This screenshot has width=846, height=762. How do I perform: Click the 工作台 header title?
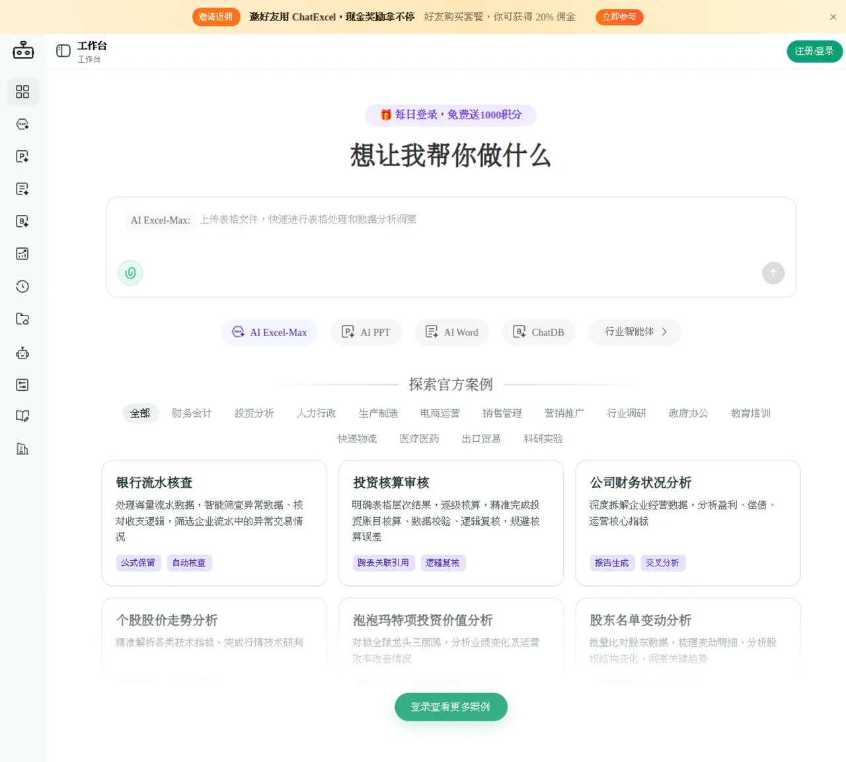click(x=92, y=46)
